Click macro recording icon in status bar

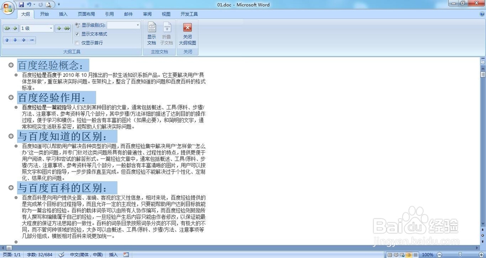pyautogui.click(x=126, y=255)
